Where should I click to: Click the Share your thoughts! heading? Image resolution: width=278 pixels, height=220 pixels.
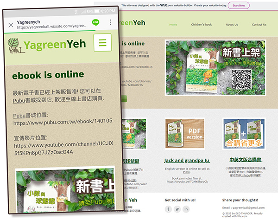click(x=240, y=200)
